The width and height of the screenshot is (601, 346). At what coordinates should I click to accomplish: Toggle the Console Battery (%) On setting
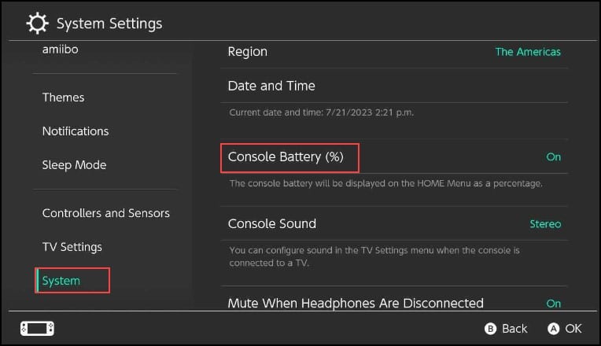553,156
